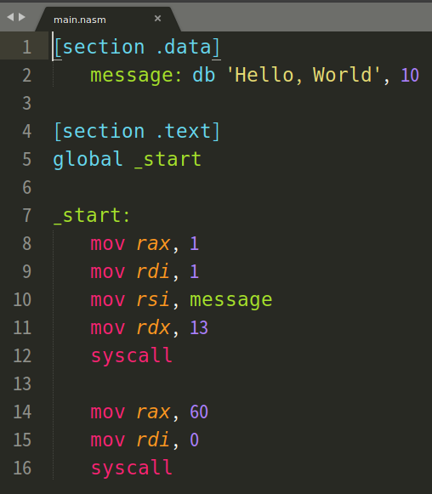This screenshot has height=494, width=432.
Task: Click the last 'syscall' on line 16
Action: click(132, 468)
